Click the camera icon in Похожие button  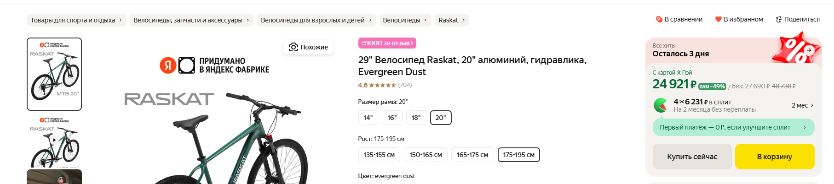[x=293, y=47]
